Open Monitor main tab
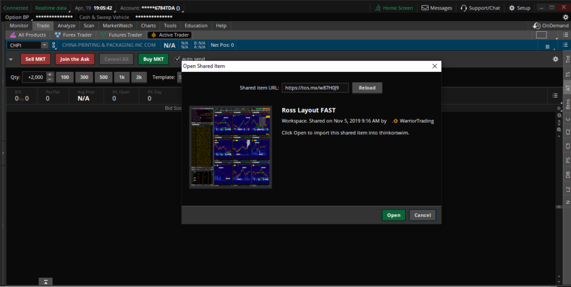571x287 pixels. 19,26
